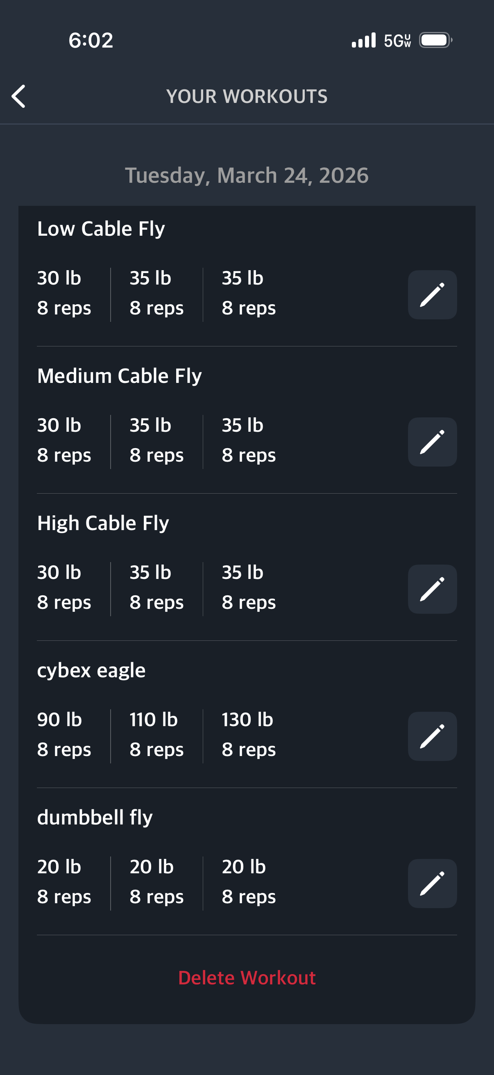Tap the 90 lb cybex eagle set
The height and width of the screenshot is (1075, 494).
(x=64, y=734)
